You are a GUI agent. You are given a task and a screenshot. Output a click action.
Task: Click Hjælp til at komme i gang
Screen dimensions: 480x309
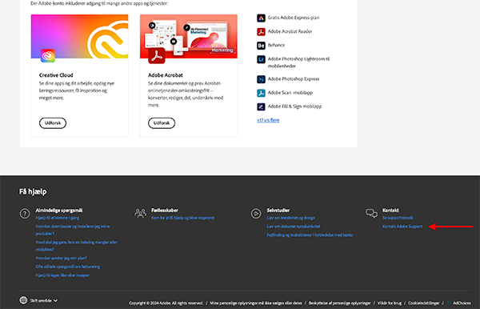[58, 218]
